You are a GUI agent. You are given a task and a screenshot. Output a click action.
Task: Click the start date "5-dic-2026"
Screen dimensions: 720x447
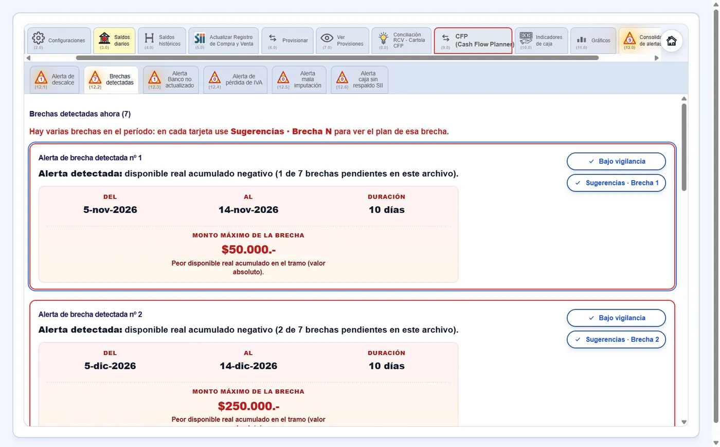tap(110, 366)
